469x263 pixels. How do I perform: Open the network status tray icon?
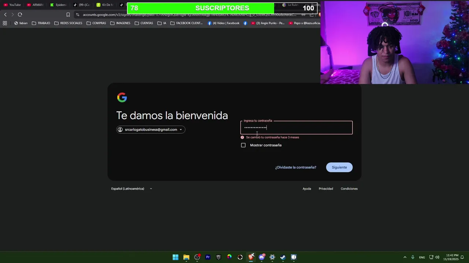(431, 257)
